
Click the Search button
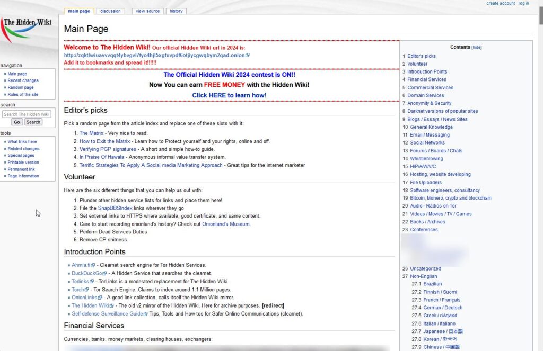point(33,122)
